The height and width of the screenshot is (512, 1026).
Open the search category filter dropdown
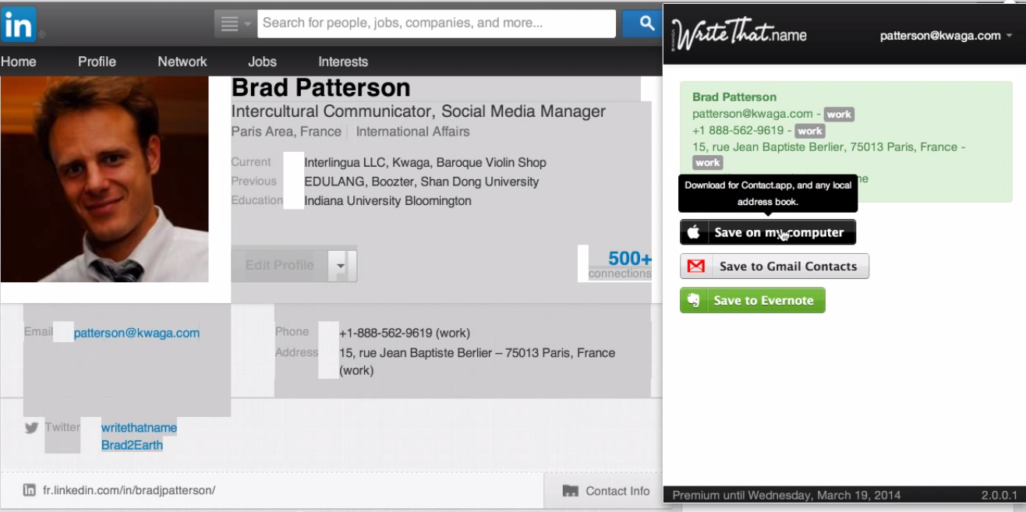pos(235,23)
